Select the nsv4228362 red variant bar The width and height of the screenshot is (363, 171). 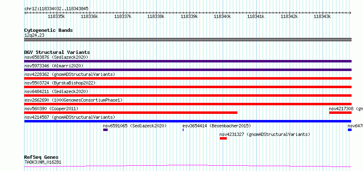click(x=188, y=78)
